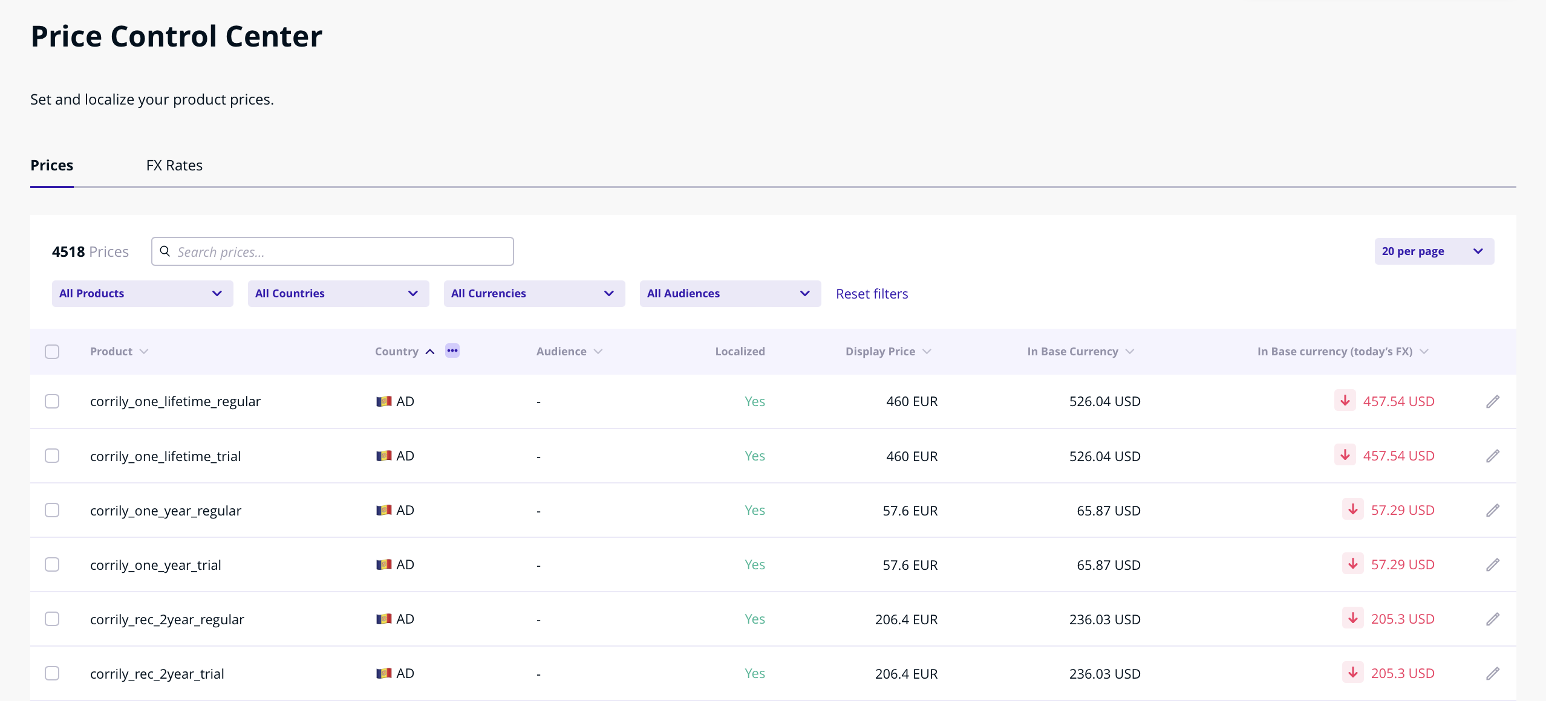Open edit pencil for corrily_rec_2year_trial
The image size is (1546, 701).
(1492, 674)
